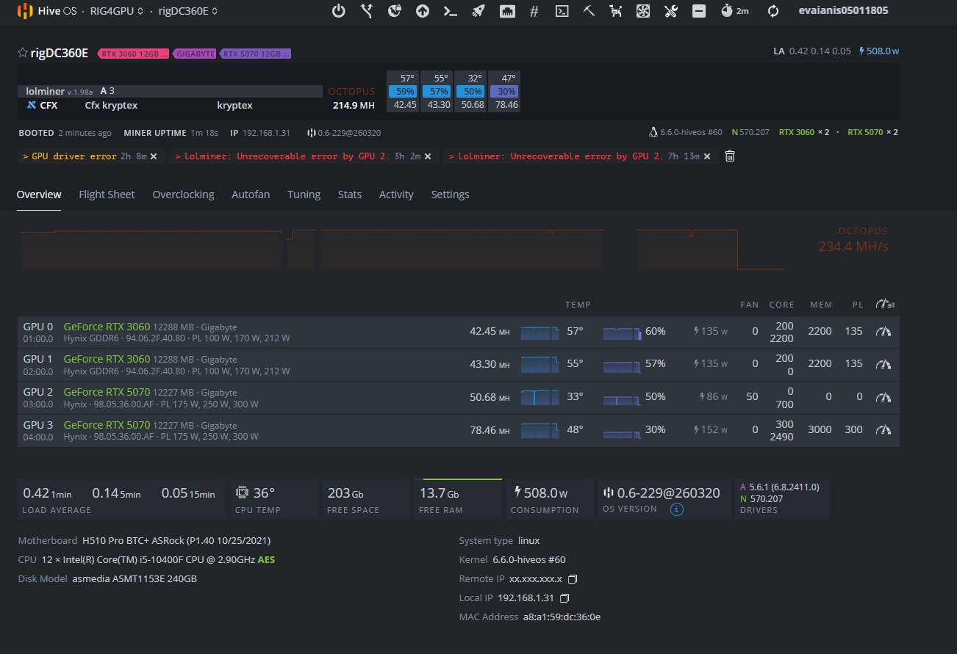Expand the RIG4GPU farm selector
Screen dimensions: 957x654
click(x=118, y=11)
